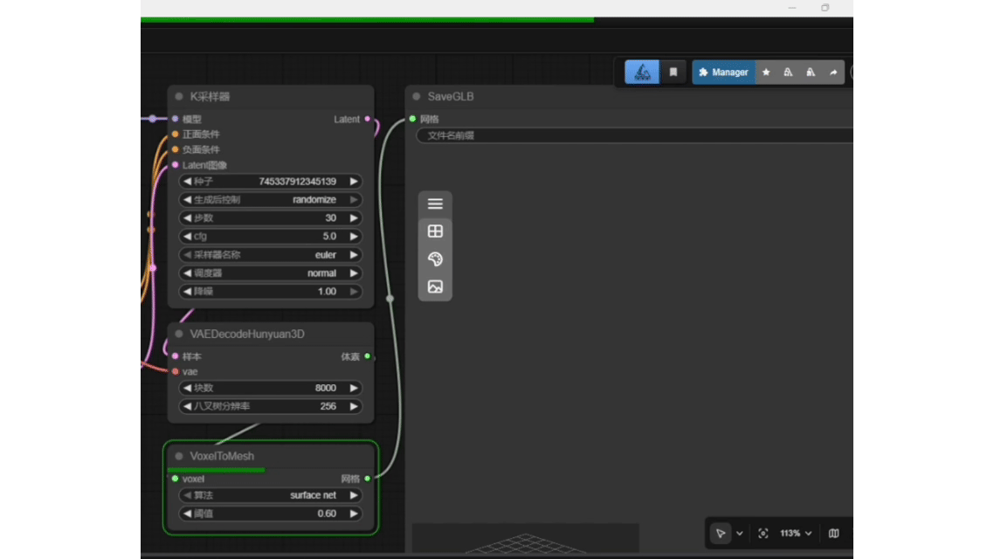Click the star favorites icon

[766, 72]
